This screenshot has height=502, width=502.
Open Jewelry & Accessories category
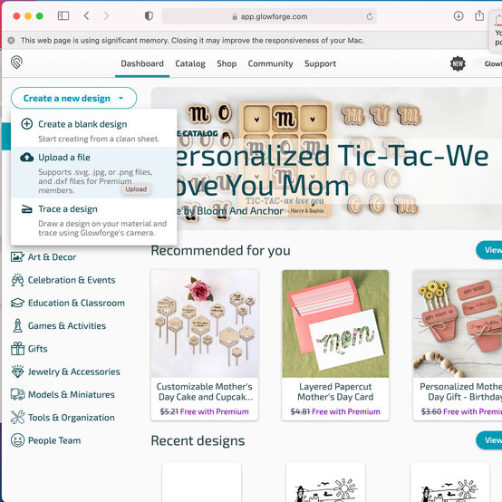[x=74, y=372]
